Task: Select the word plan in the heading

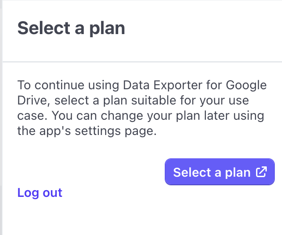Action: pyautogui.click(x=107, y=29)
